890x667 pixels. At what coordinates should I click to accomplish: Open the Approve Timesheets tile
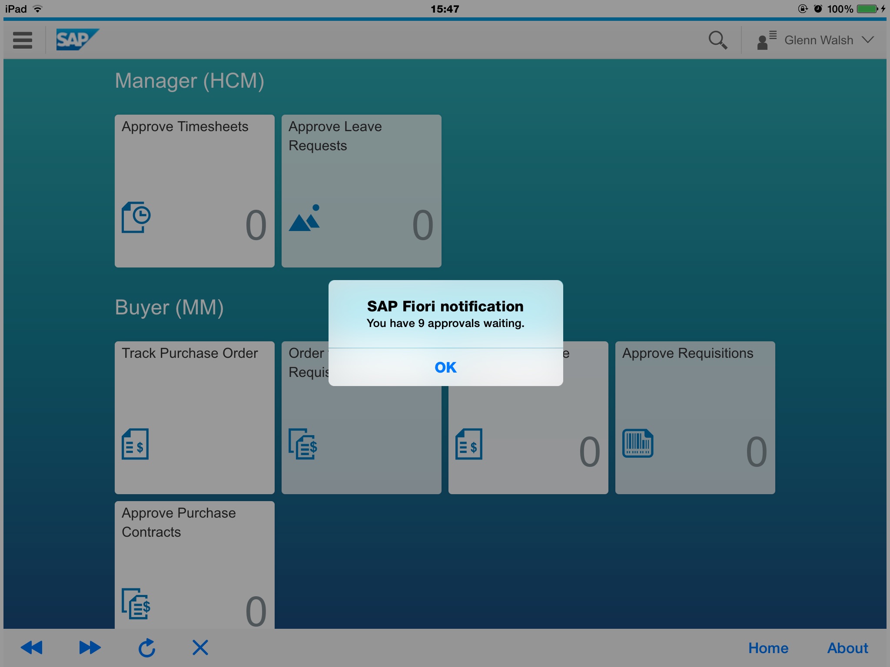click(194, 191)
